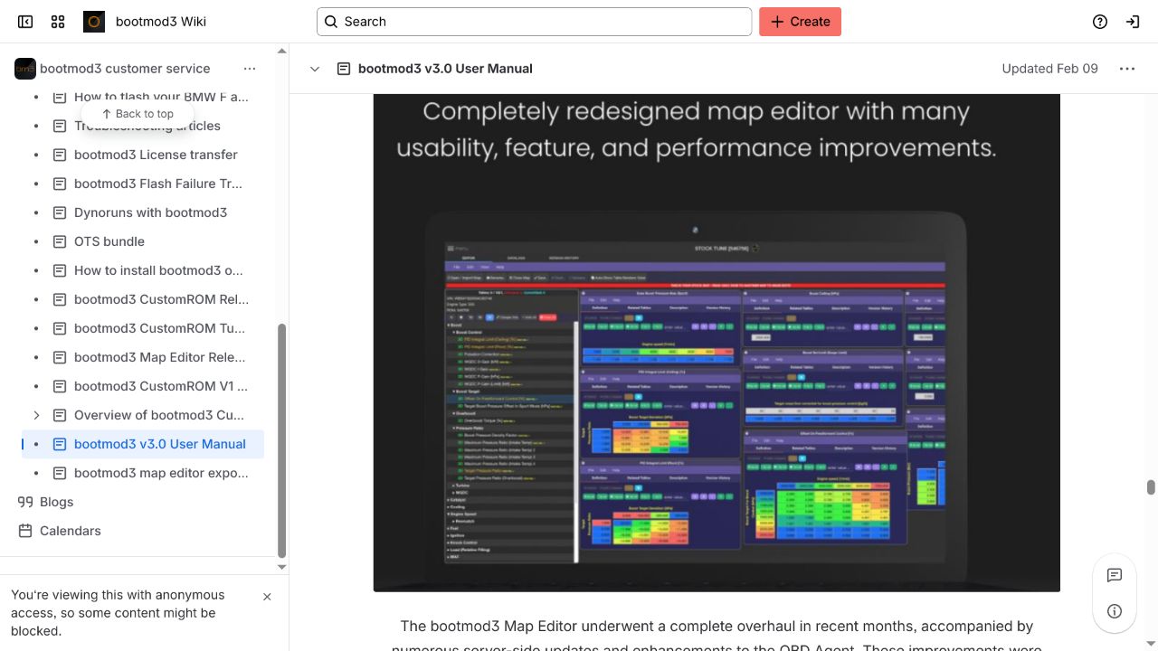Expand Overview of bootmod3 Cu... tree item
The height and width of the screenshot is (651, 1158).
pos(36,415)
